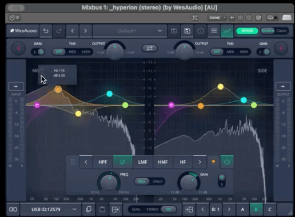295x217 pixels.
Task: Set the left channel THD to OFF
Action: click(x=59, y=52)
